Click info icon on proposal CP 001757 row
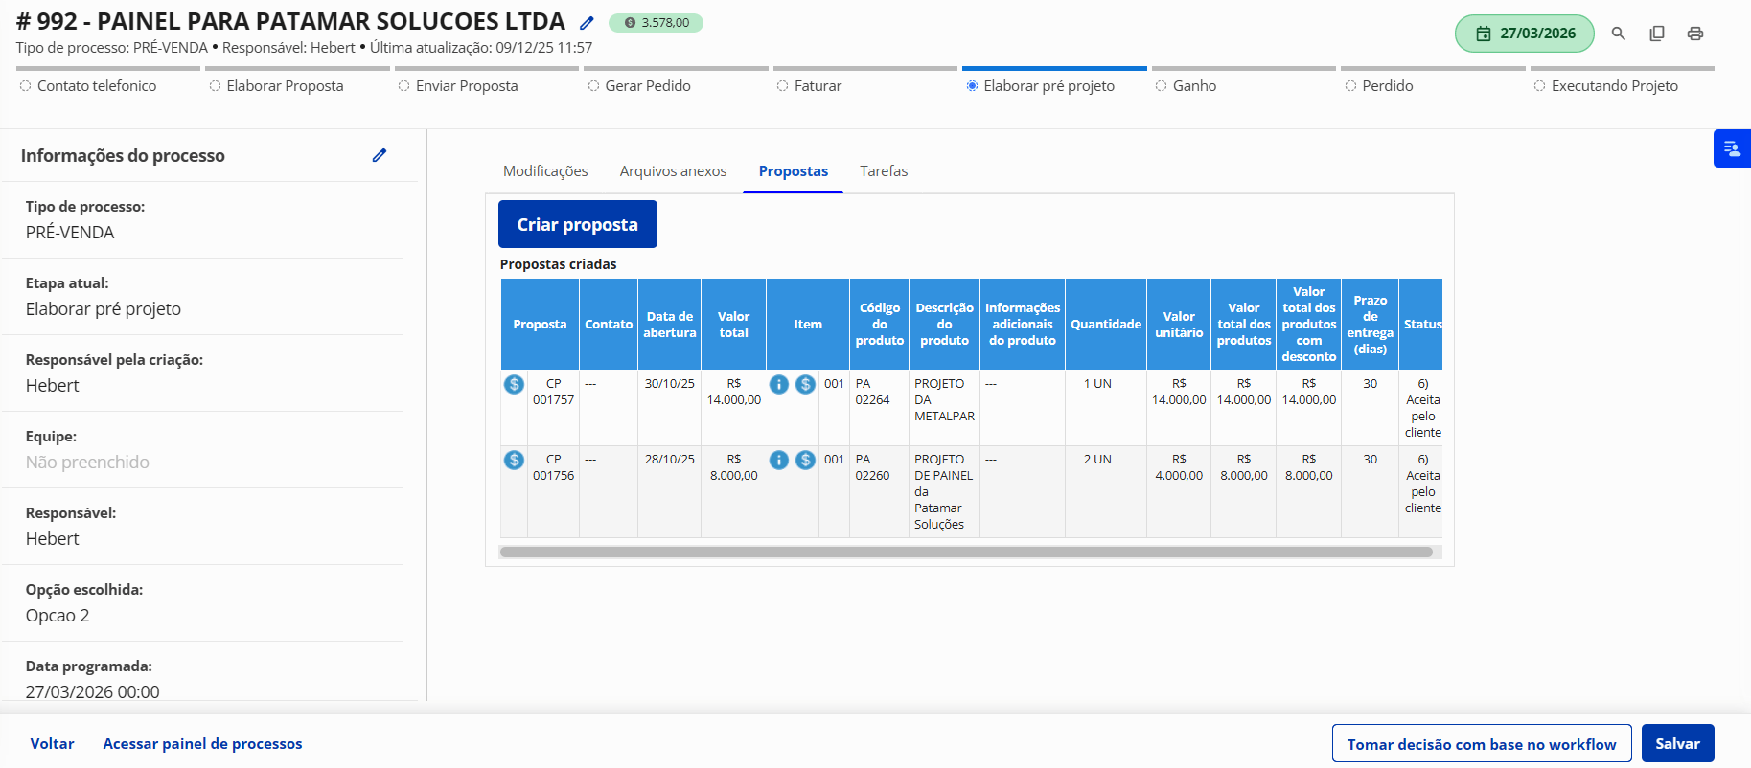 (x=779, y=384)
